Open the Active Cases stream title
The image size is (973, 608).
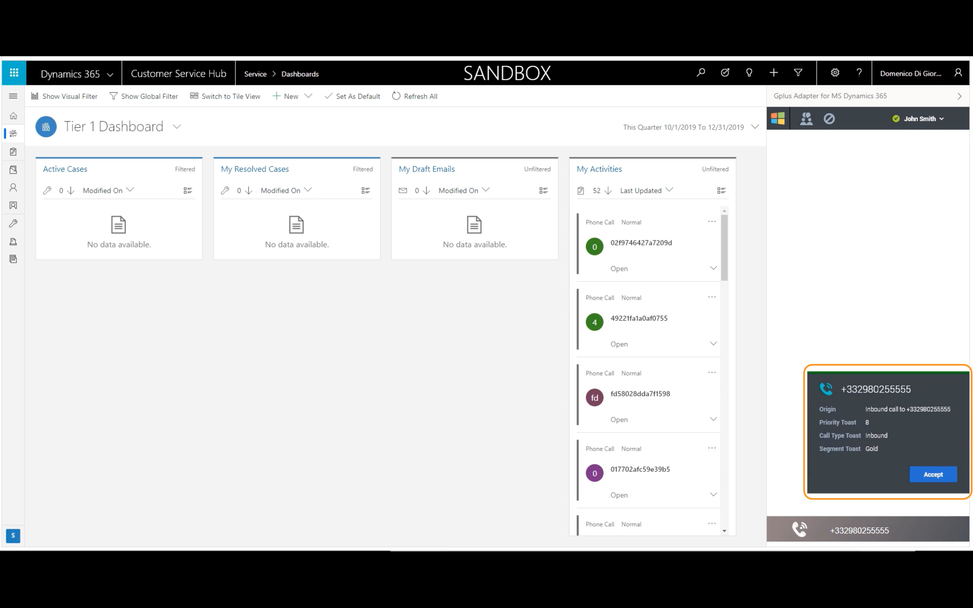65,169
